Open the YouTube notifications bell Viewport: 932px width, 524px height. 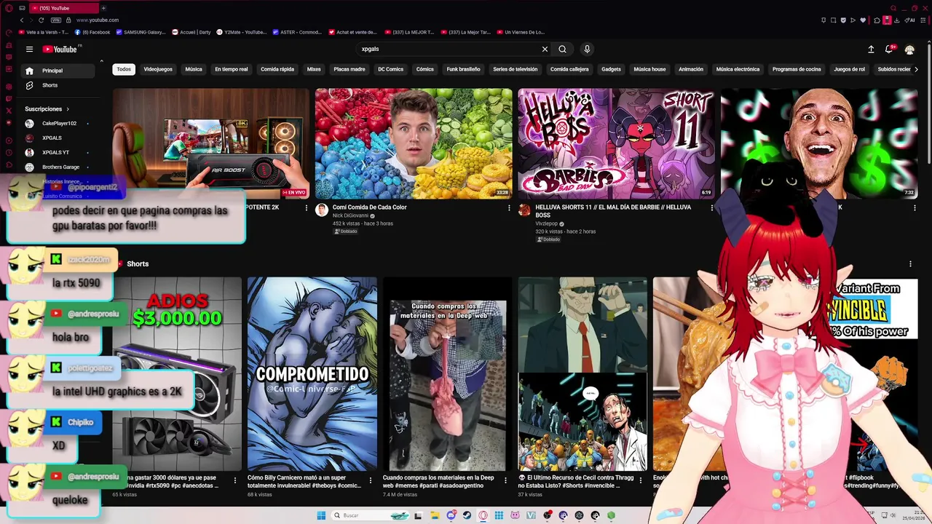[889, 49]
